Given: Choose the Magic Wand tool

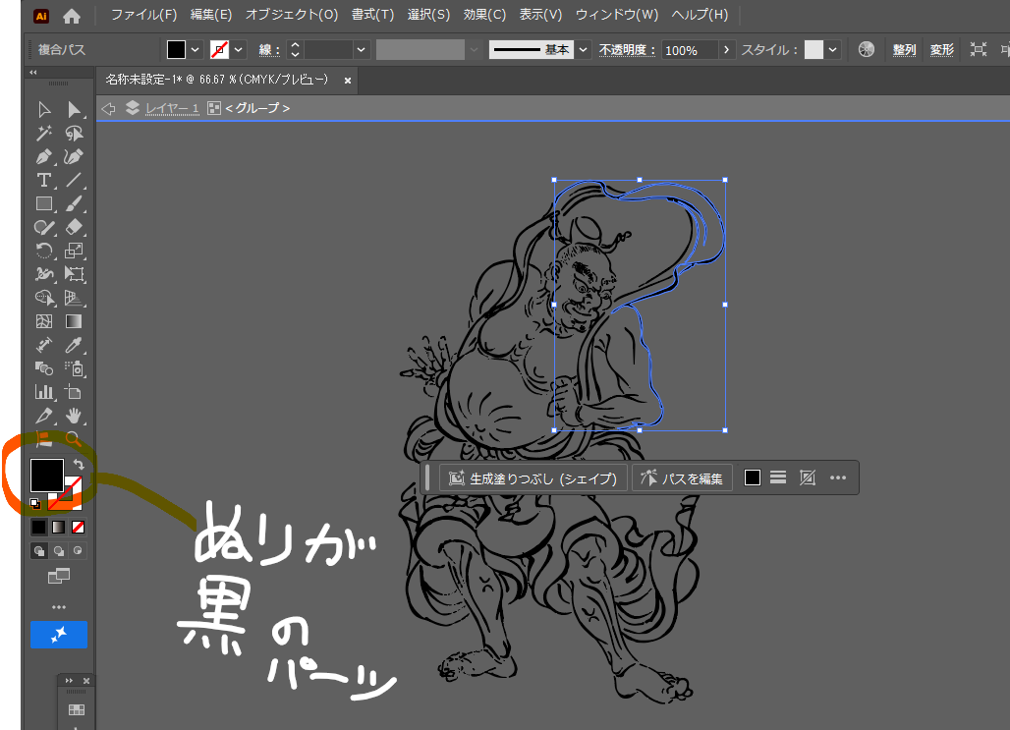Looking at the screenshot, I should click(43, 134).
